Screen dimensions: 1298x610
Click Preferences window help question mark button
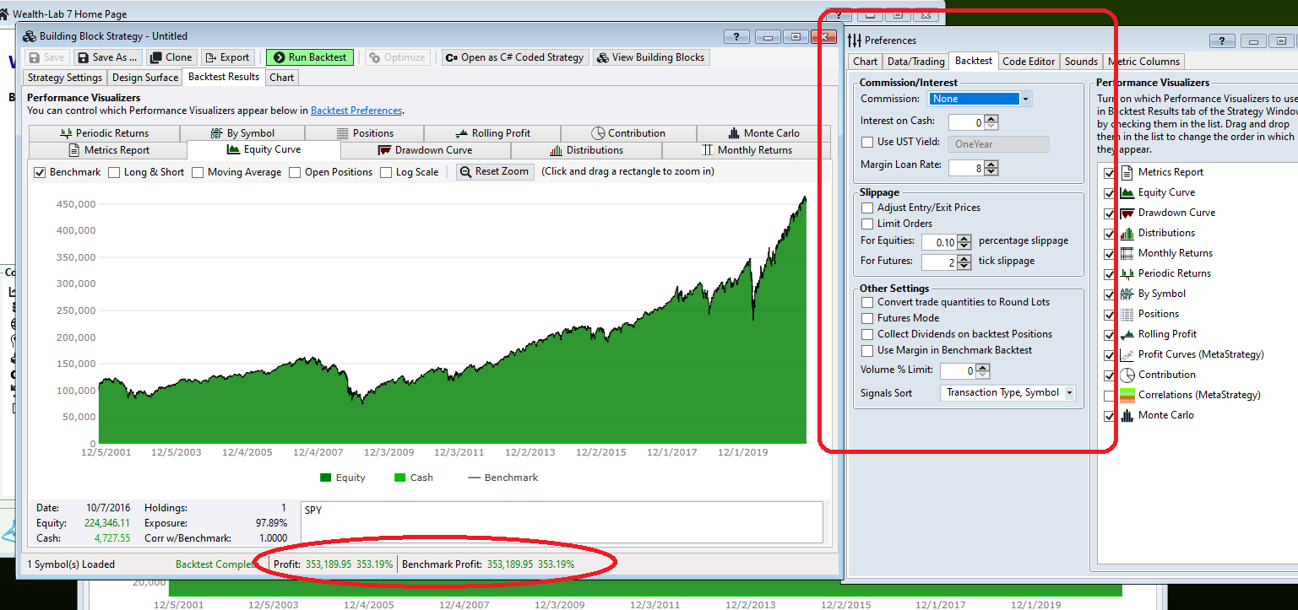[x=1221, y=40]
